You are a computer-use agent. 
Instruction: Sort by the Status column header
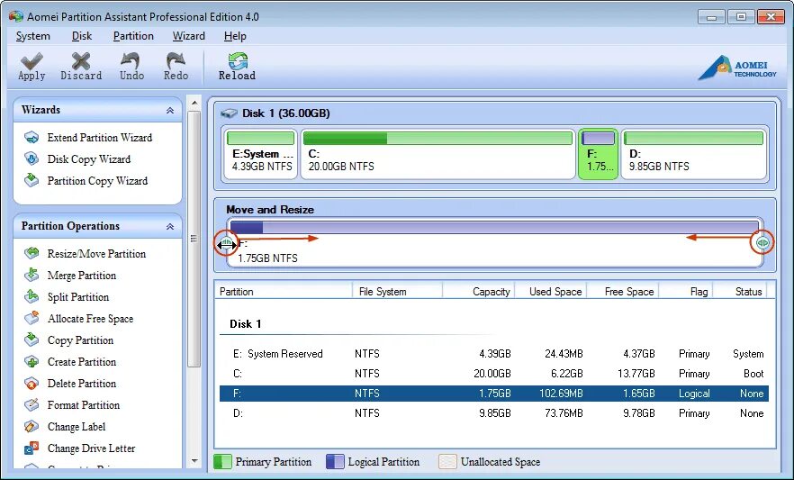tap(740, 292)
